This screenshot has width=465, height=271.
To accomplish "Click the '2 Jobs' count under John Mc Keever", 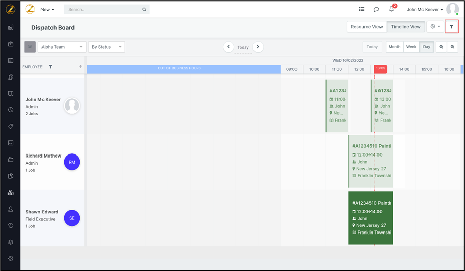I will click(x=32, y=114).
